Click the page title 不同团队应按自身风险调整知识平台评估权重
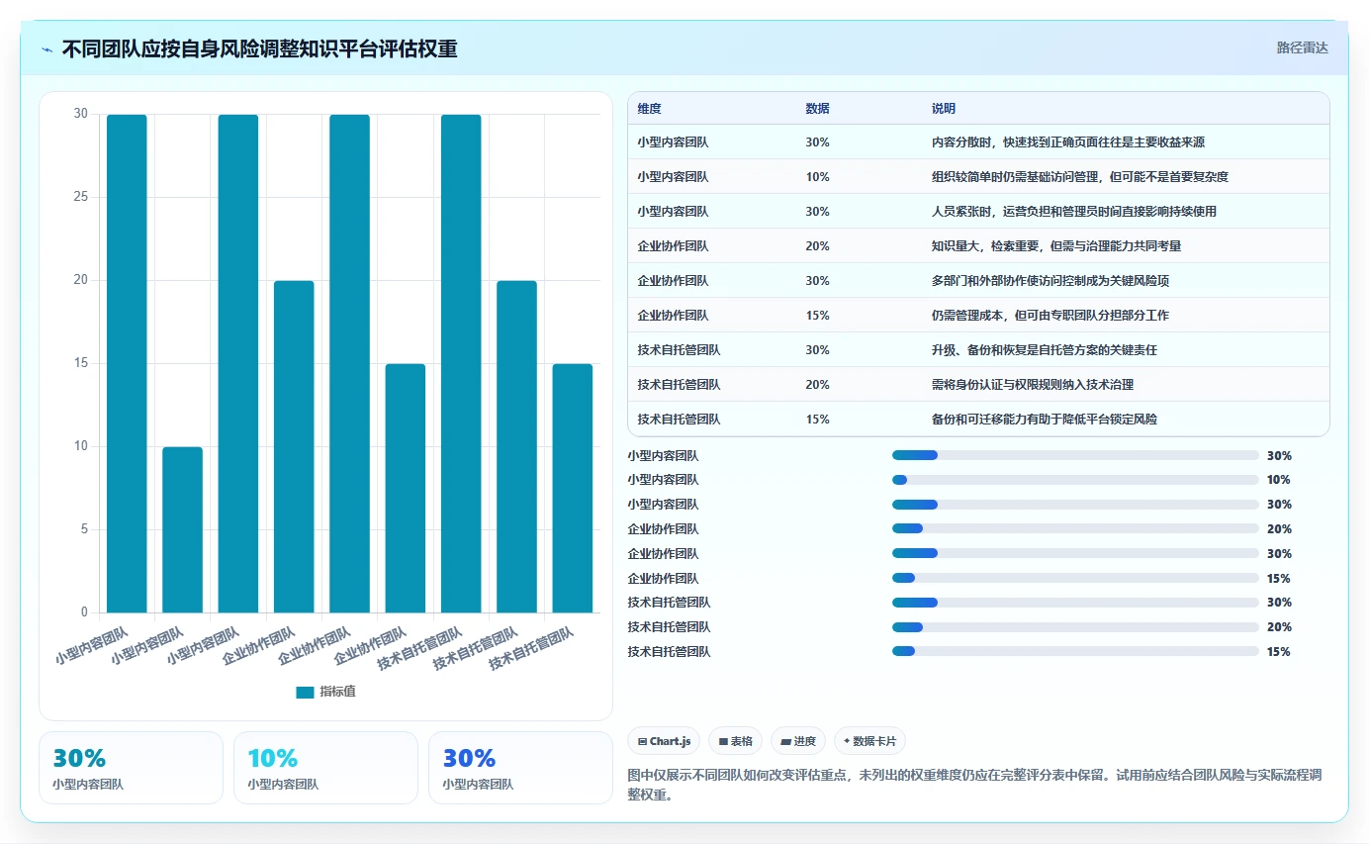The image size is (1369, 844). point(260,49)
